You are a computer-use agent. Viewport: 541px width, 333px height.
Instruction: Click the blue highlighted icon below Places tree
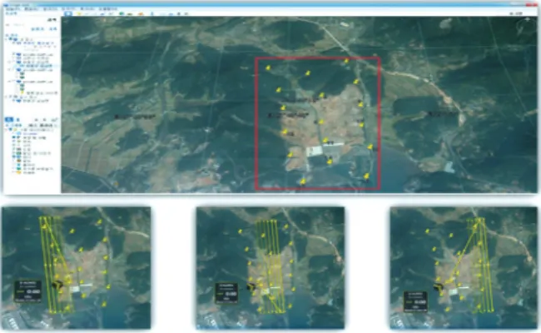coord(8,119)
